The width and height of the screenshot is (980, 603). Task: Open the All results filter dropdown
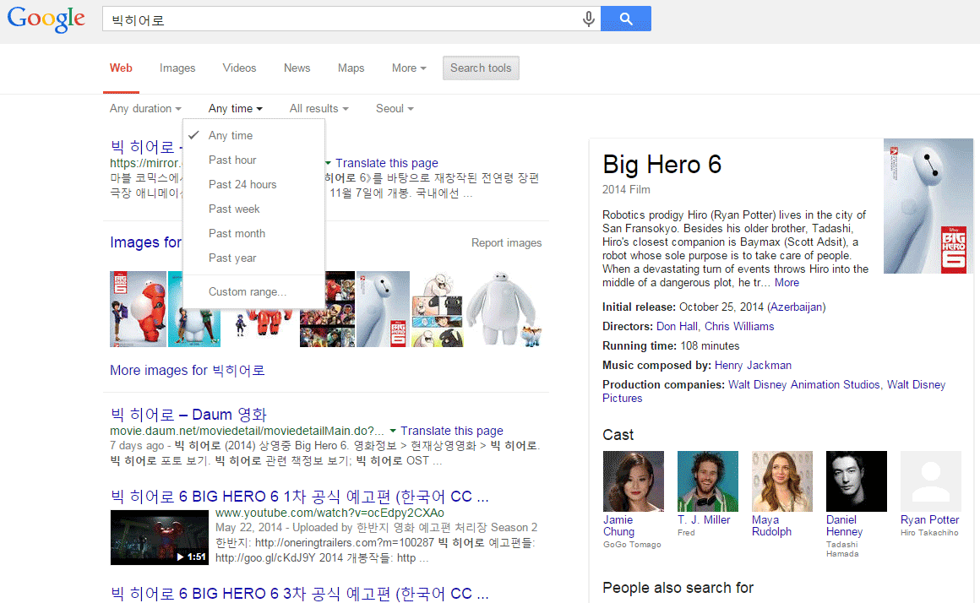(318, 109)
